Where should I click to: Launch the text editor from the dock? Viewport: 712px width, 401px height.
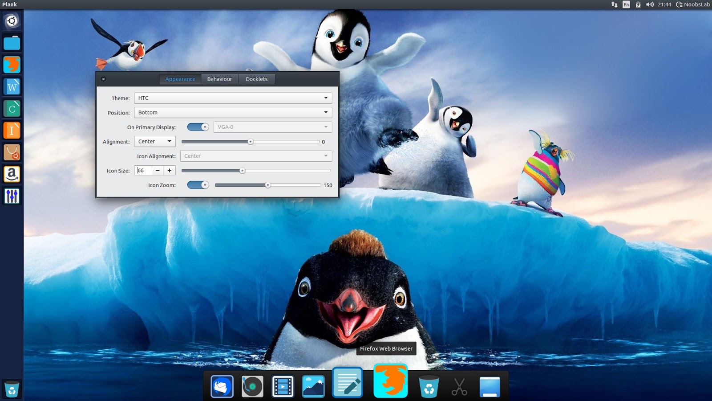pos(348,382)
